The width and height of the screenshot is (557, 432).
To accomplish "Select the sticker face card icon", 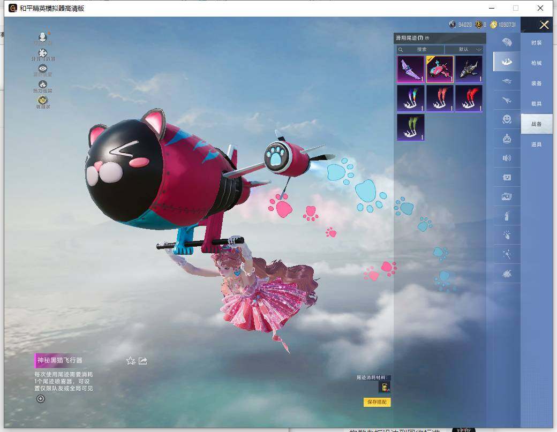I will 507,177.
